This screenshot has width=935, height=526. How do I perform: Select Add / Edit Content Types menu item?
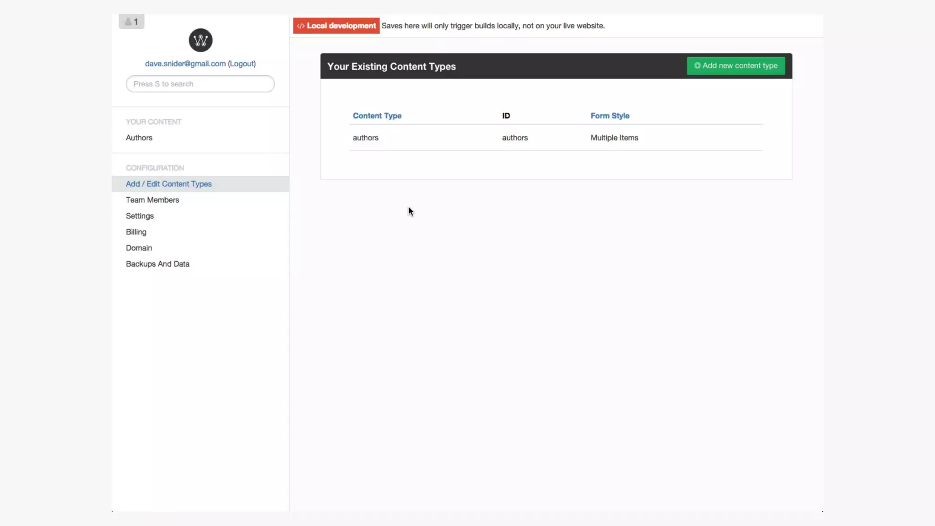pyautogui.click(x=168, y=184)
